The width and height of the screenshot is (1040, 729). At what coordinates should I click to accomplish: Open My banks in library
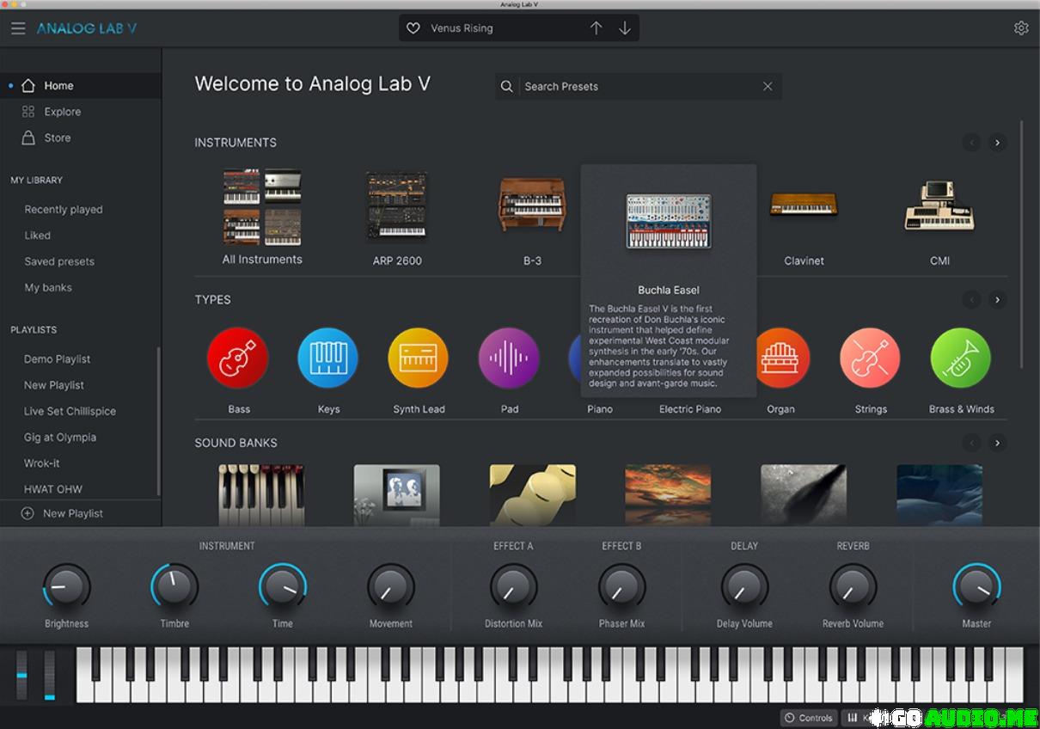[x=48, y=288]
